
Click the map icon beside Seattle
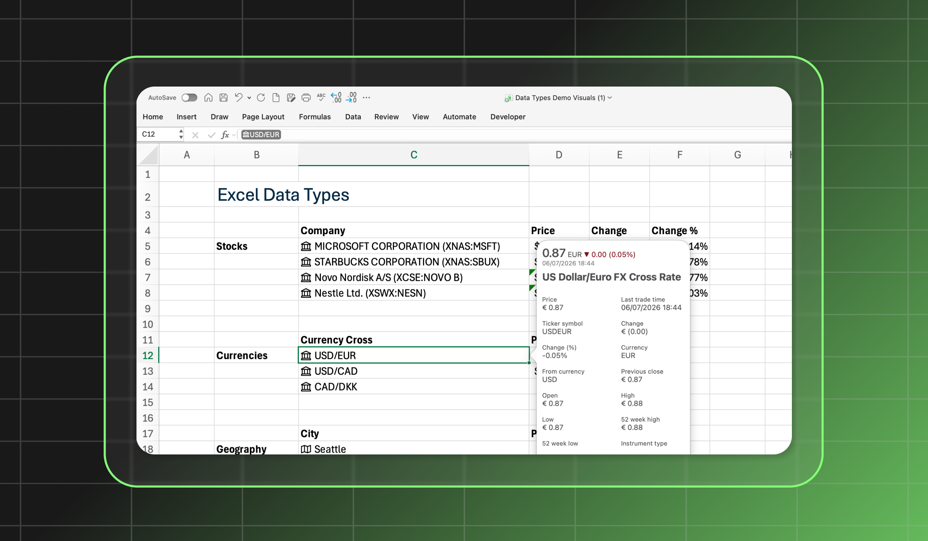(x=306, y=449)
